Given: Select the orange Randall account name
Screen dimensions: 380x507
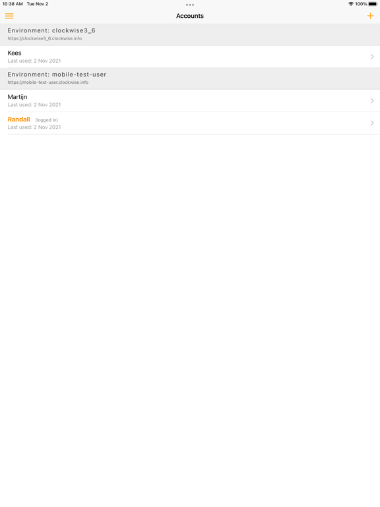Looking at the screenshot, I should [18, 119].
